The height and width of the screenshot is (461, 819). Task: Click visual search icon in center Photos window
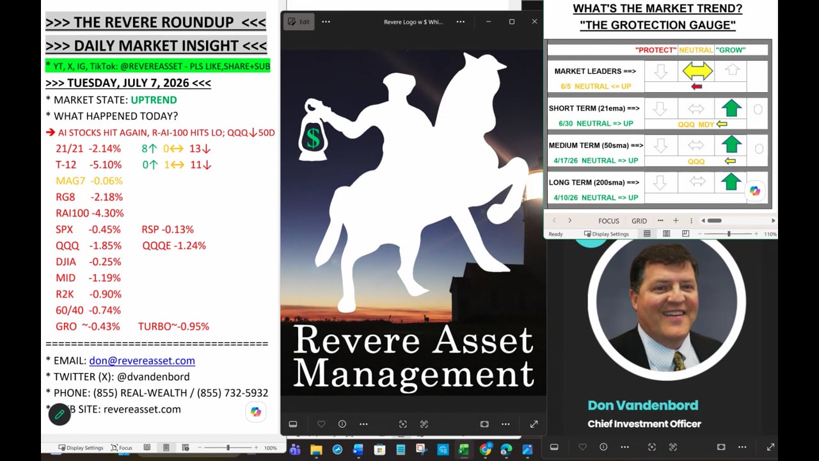coord(402,424)
